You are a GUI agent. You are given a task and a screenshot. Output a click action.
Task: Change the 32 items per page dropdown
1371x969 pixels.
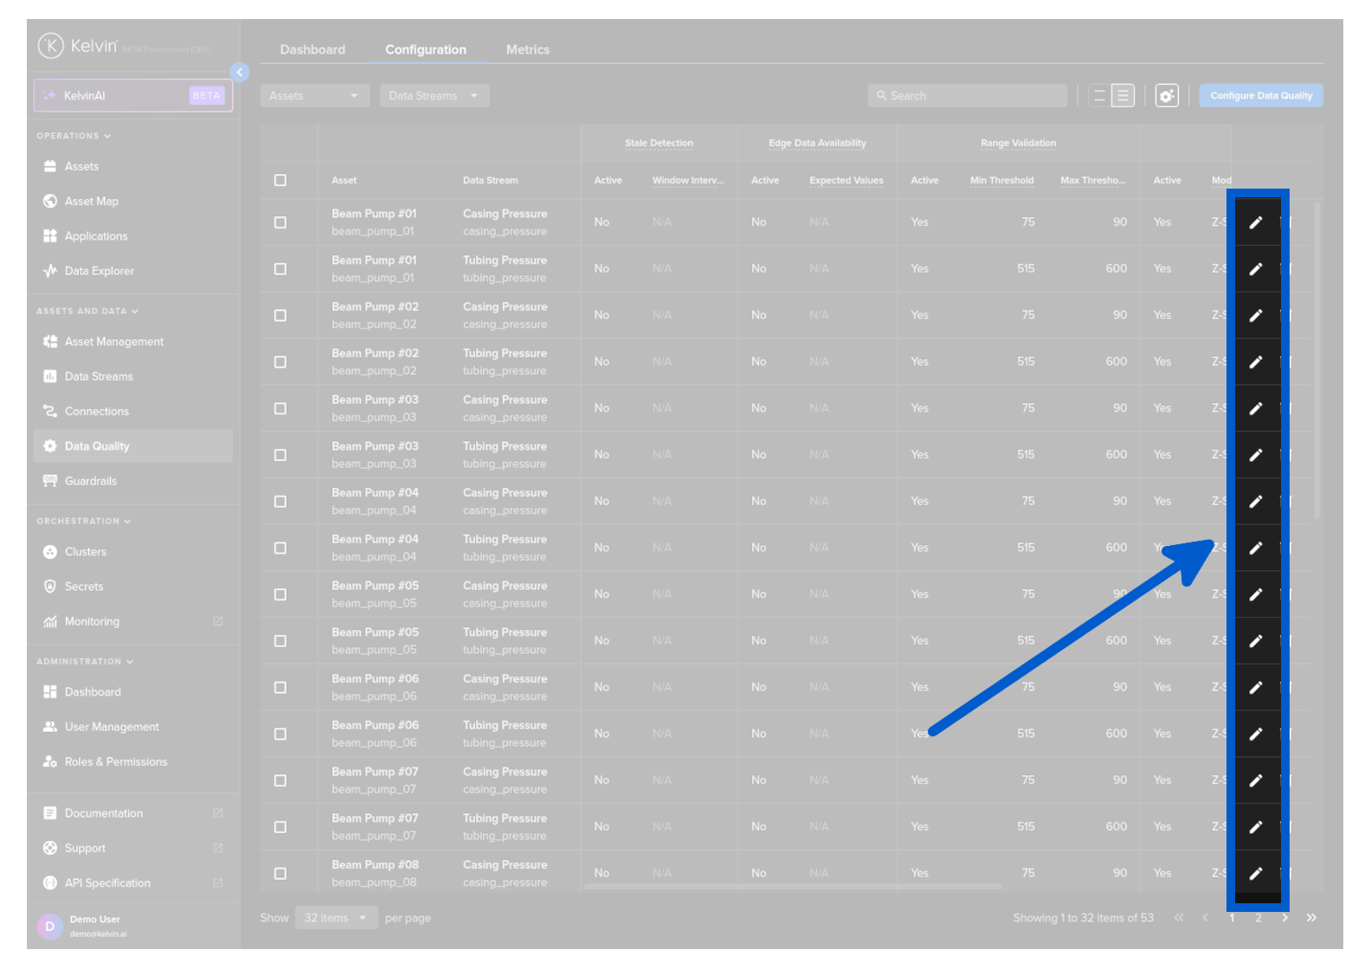[x=336, y=918]
